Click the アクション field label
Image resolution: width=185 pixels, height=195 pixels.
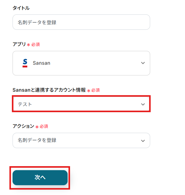23,126
